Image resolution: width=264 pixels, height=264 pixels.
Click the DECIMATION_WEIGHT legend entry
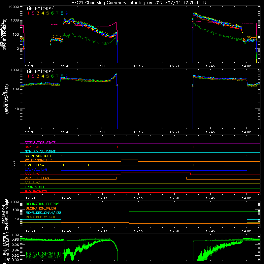[x=42, y=208]
